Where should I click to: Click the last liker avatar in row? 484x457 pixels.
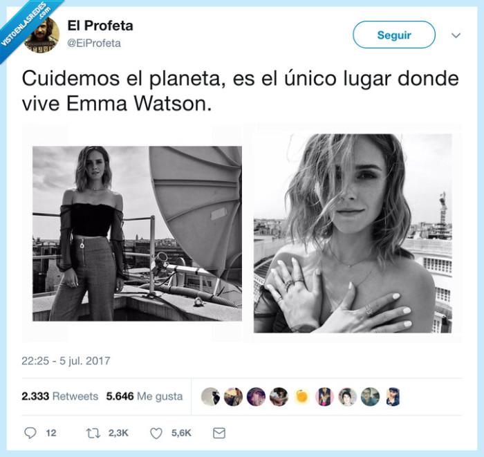coord(393,397)
